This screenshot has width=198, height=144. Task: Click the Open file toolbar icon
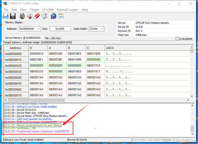click(6, 16)
